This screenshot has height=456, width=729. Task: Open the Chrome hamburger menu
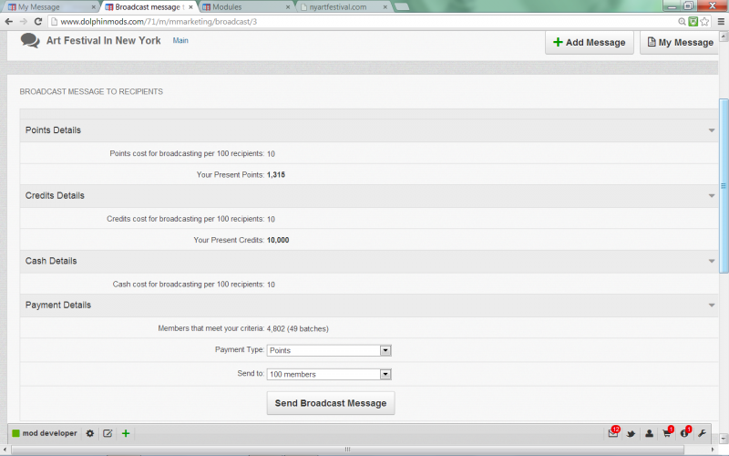pyautogui.click(x=721, y=21)
